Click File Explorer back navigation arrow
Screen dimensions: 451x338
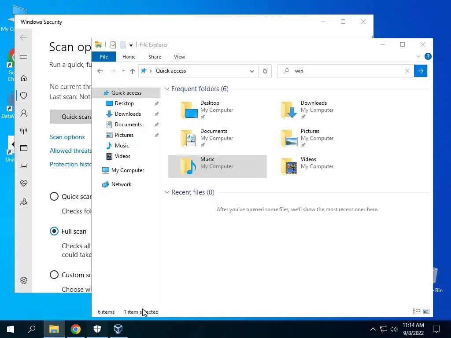pos(100,71)
